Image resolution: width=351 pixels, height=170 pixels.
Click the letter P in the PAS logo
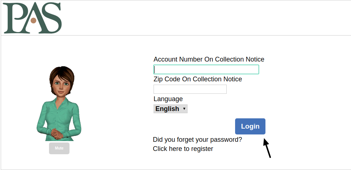(x=14, y=18)
